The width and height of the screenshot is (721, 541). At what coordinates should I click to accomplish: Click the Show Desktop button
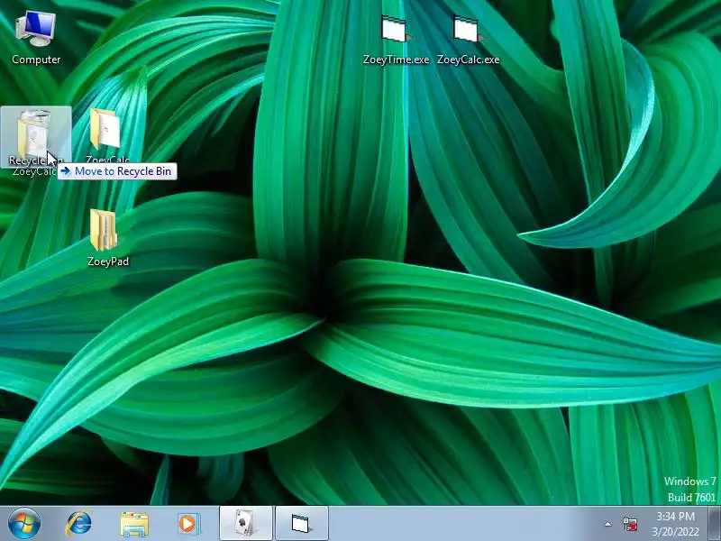[715, 524]
